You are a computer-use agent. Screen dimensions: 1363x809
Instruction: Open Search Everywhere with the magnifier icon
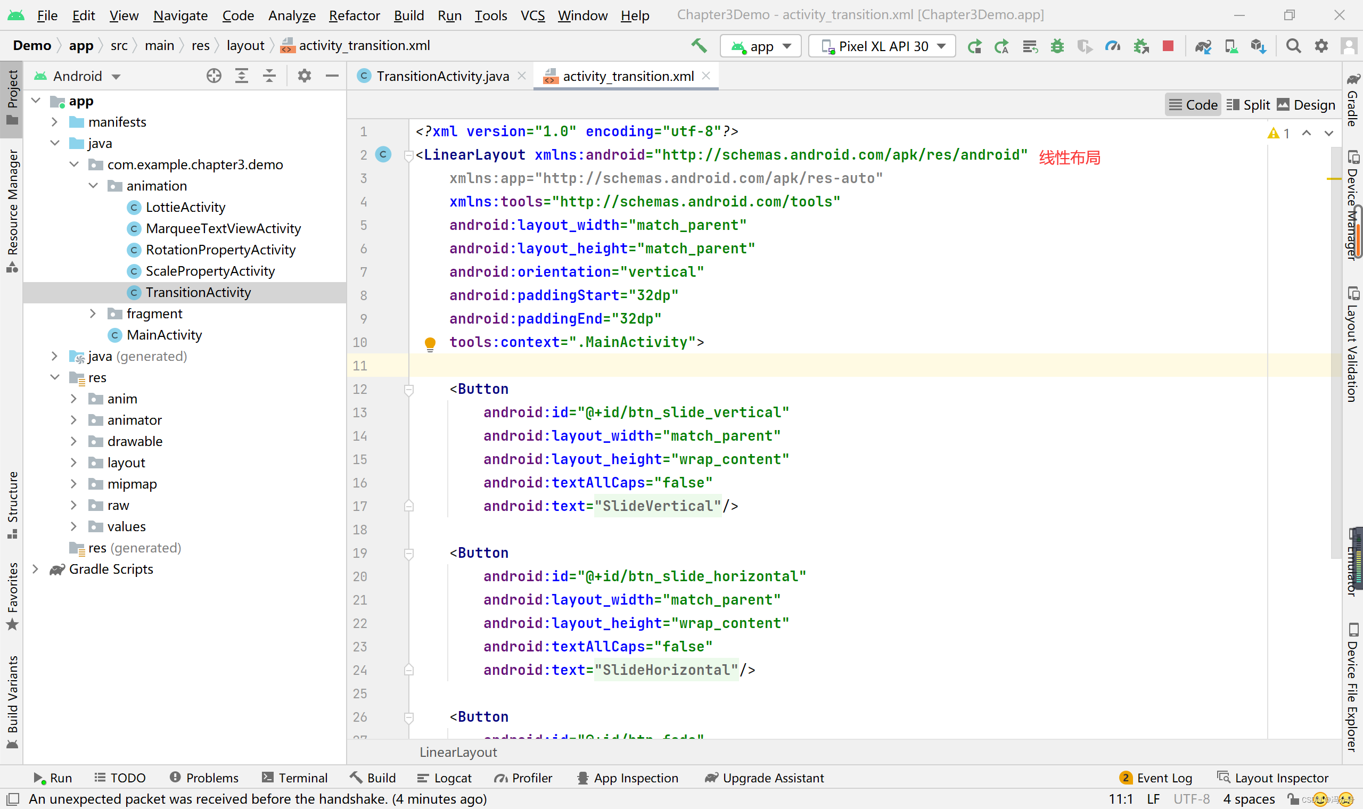coord(1293,46)
